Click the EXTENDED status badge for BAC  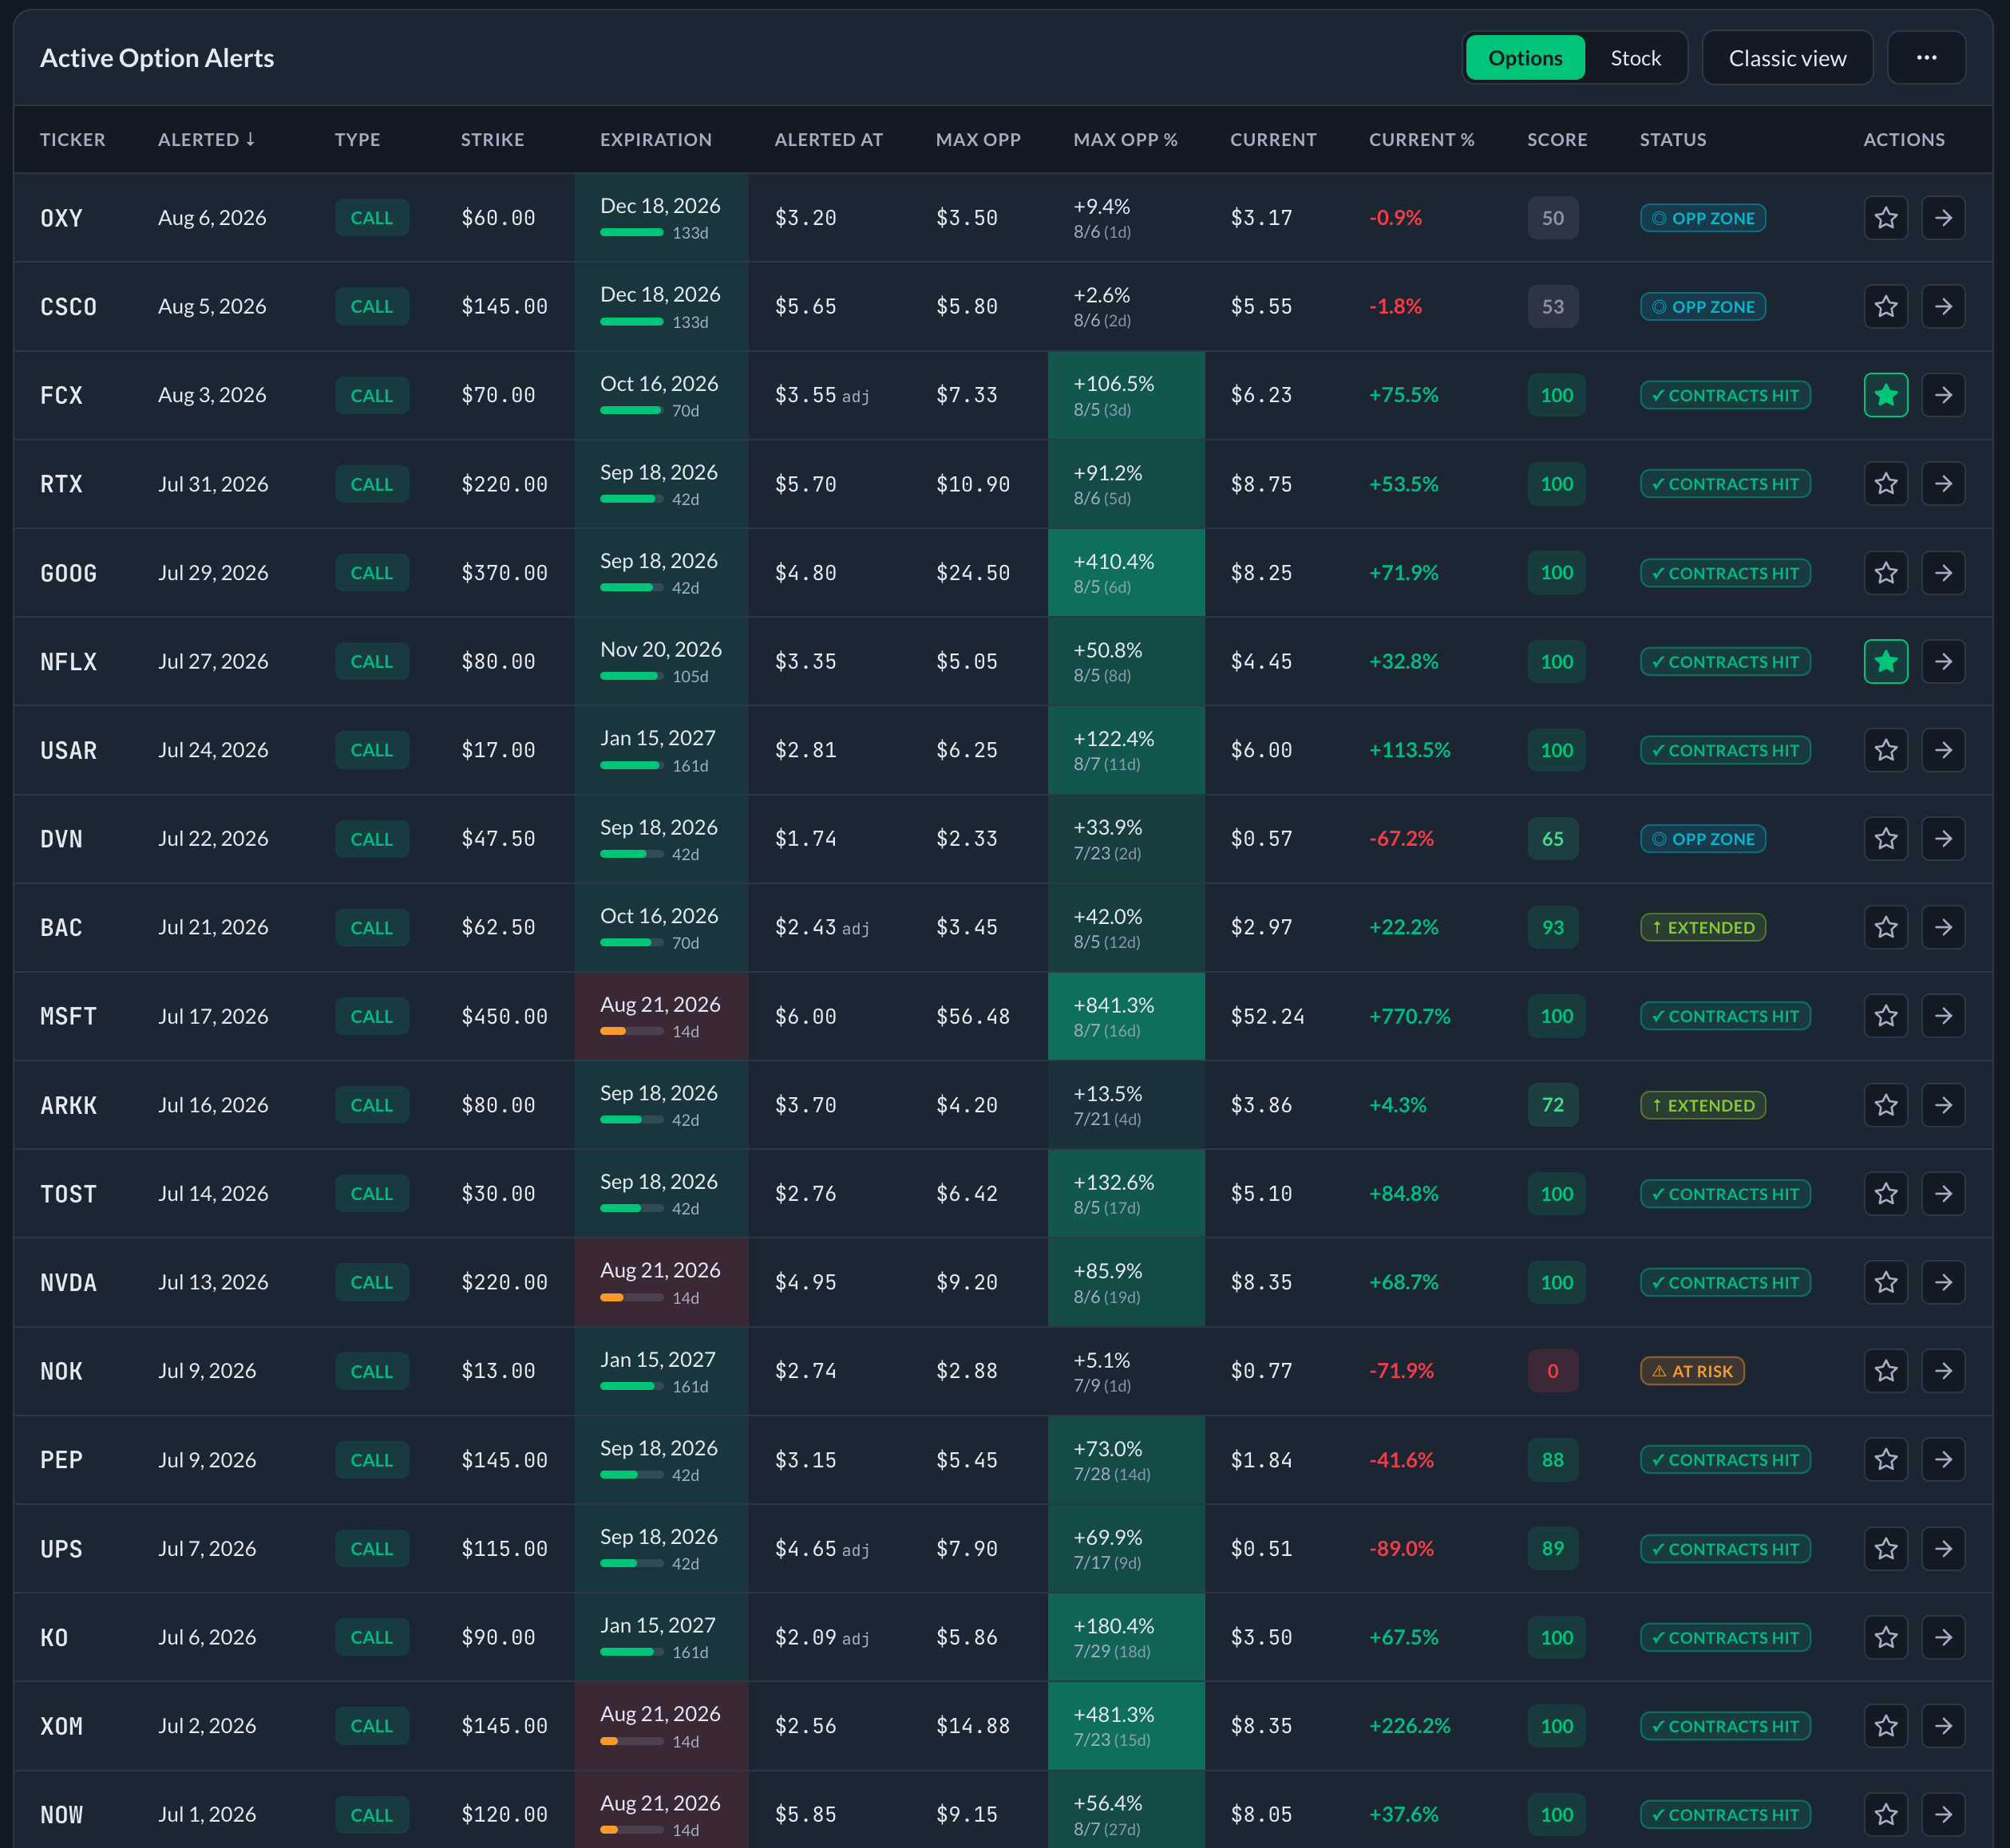point(1702,927)
